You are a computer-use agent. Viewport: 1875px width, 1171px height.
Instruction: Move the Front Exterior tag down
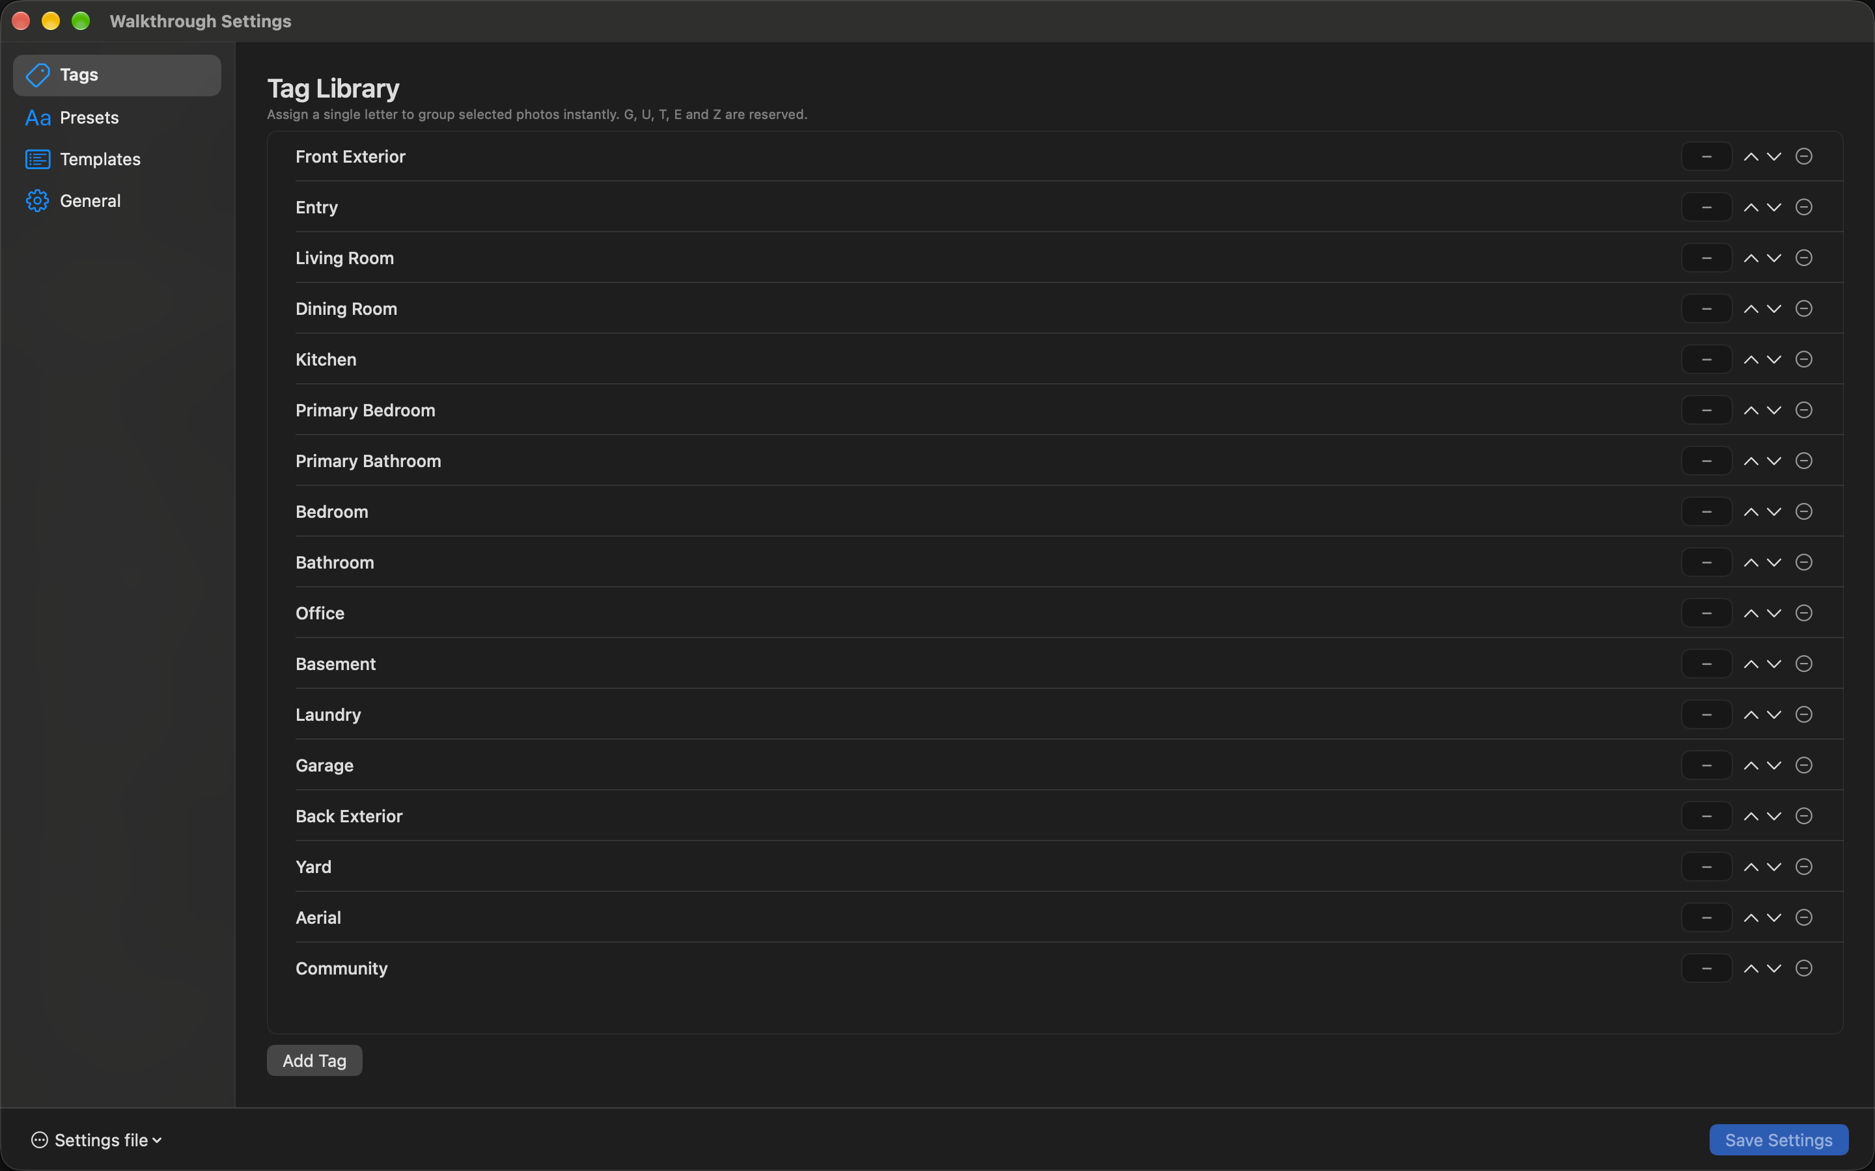1773,156
